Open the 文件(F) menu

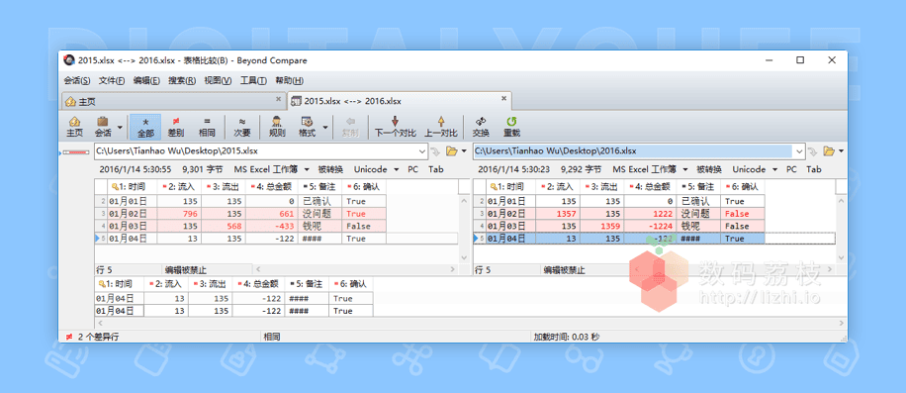point(112,80)
